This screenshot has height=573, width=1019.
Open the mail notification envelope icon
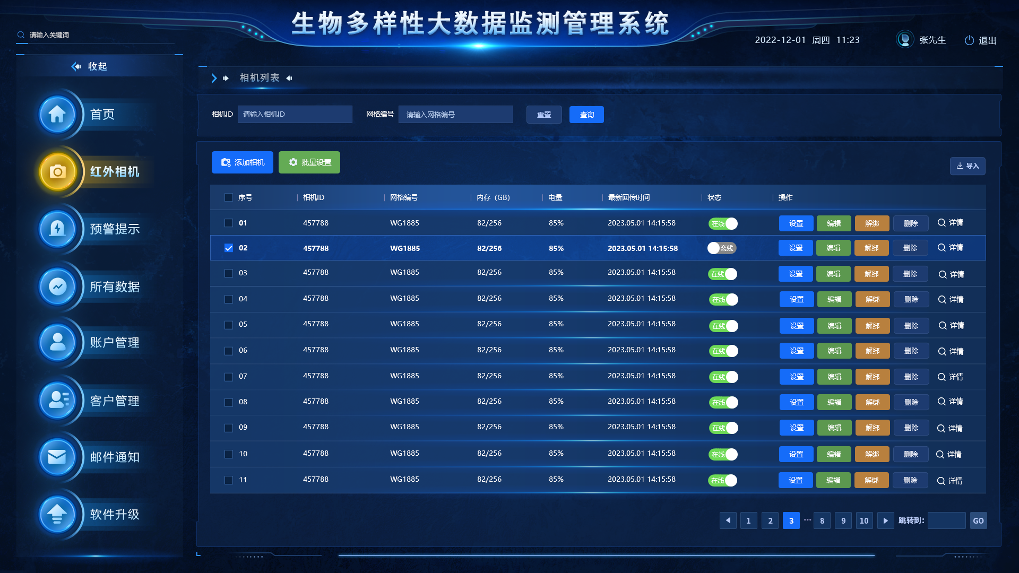click(57, 457)
